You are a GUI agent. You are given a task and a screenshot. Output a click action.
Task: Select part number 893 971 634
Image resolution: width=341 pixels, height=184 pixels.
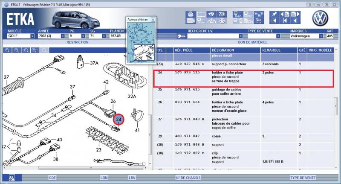(x=187, y=102)
